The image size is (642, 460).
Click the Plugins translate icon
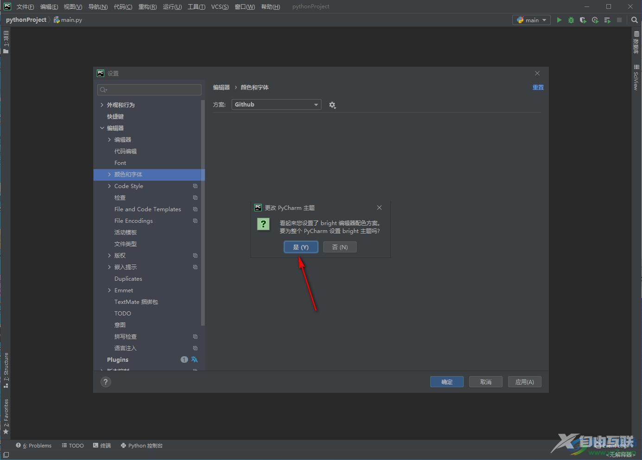coord(195,359)
